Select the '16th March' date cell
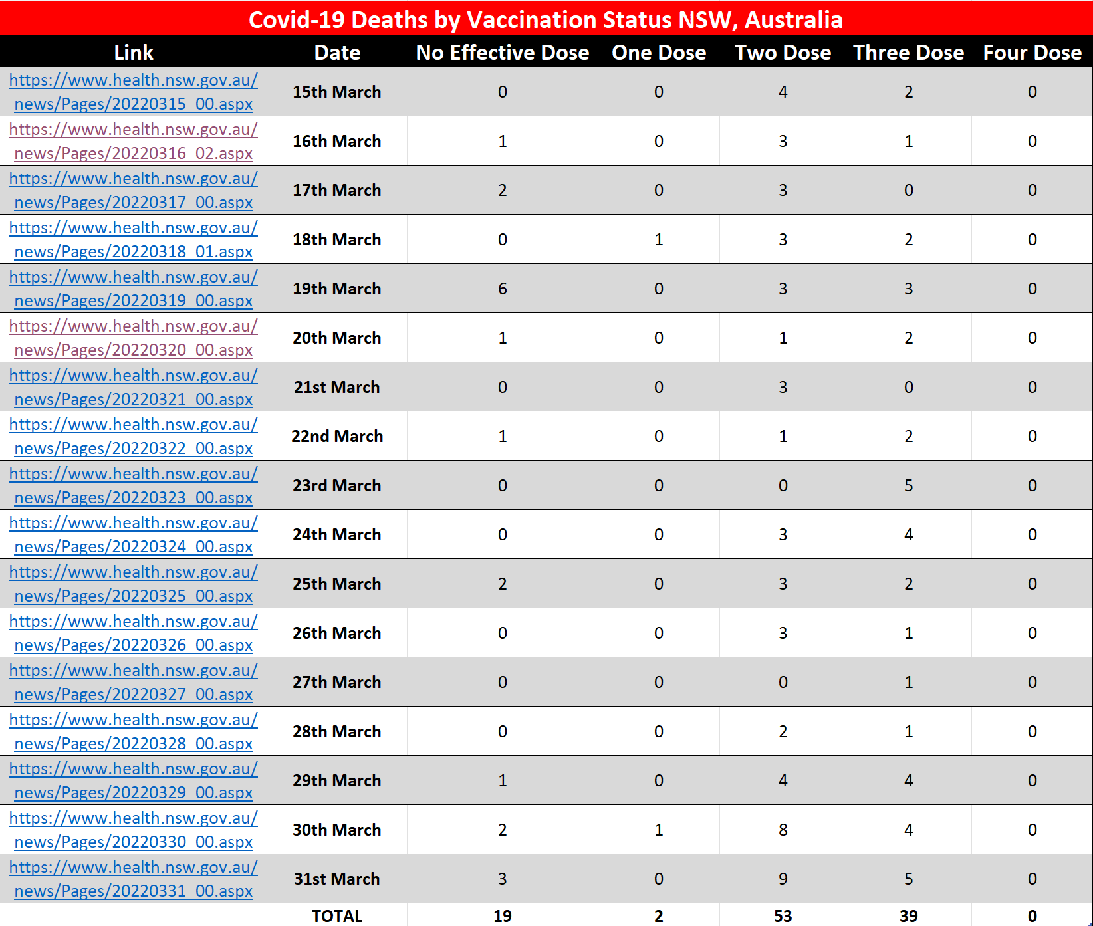The image size is (1093, 926). click(337, 141)
